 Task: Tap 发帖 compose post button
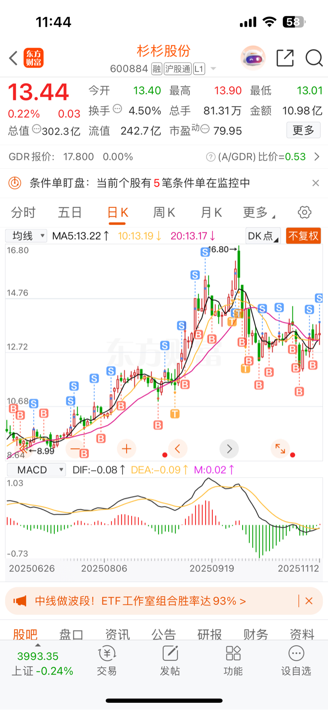pos(170,661)
